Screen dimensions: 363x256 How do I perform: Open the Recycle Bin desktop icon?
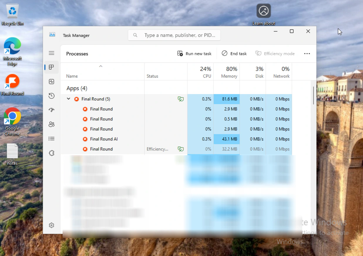[x=12, y=15]
